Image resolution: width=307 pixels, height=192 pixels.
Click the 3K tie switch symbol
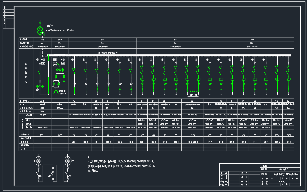pyautogui.click(x=53, y=175)
